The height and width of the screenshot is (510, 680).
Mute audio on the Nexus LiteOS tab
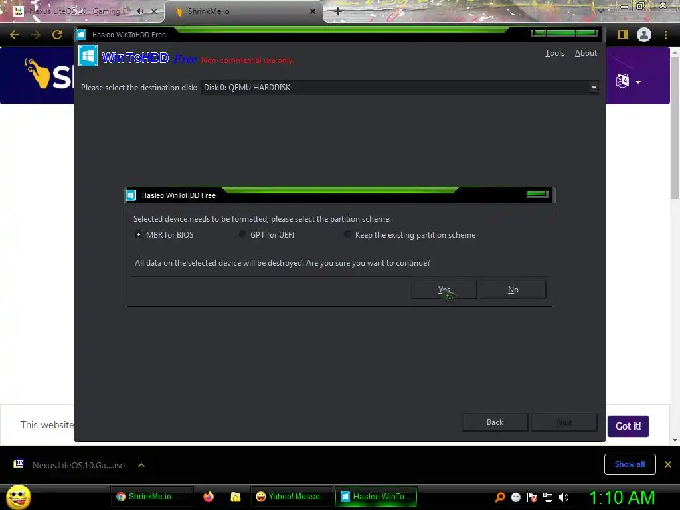[x=140, y=11]
